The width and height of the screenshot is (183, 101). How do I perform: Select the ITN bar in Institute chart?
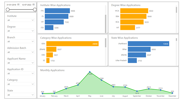tap(57, 11)
